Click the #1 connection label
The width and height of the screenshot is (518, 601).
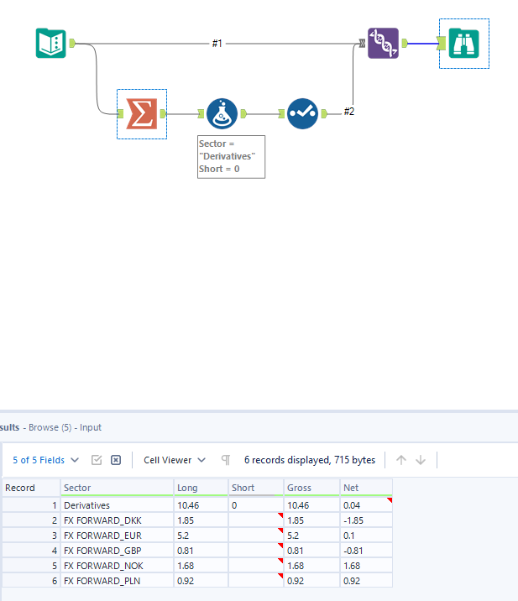[x=217, y=44]
